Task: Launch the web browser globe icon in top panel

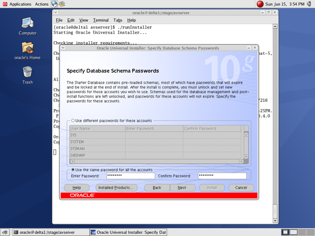Action: tap(54, 4)
